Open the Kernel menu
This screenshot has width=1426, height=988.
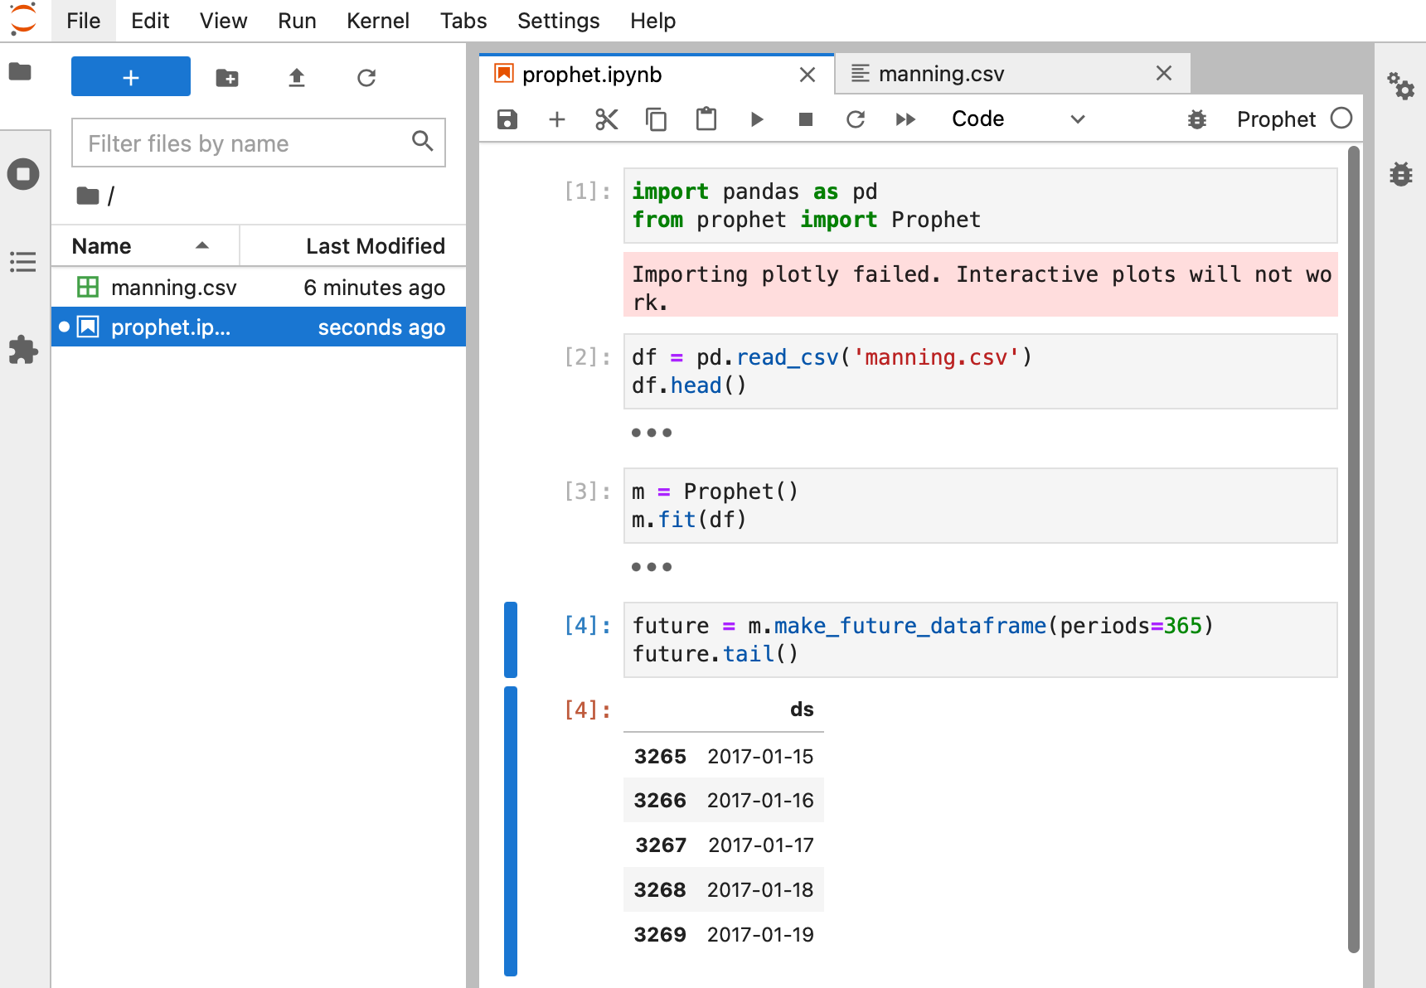tap(377, 21)
